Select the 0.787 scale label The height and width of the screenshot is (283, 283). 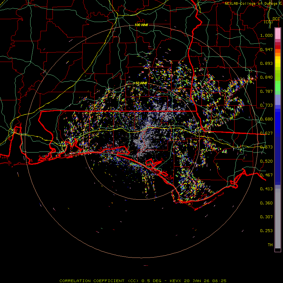click(x=266, y=91)
